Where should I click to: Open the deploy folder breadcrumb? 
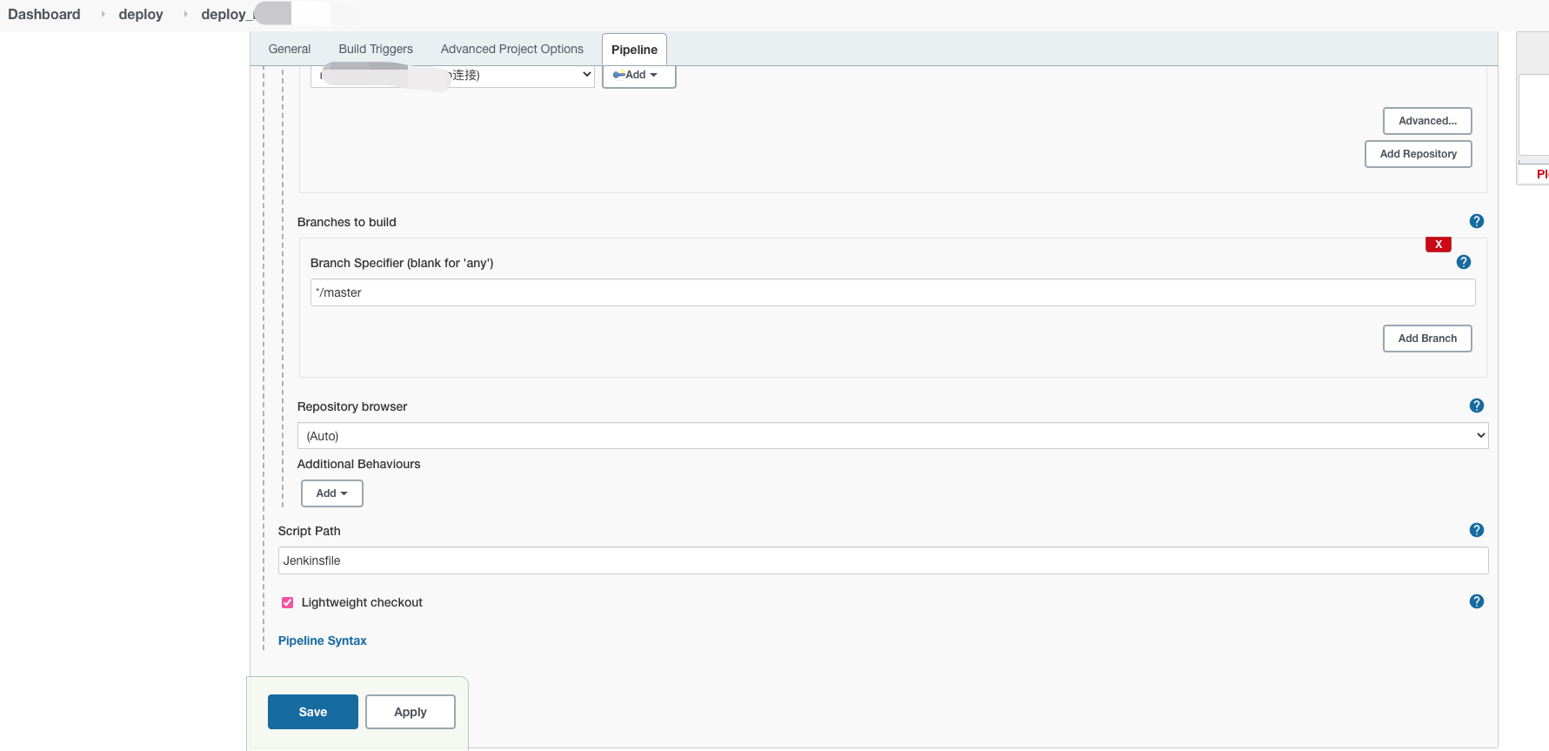[x=141, y=14]
